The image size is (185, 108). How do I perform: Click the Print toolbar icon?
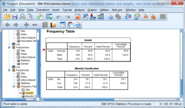click(x=22, y=17)
